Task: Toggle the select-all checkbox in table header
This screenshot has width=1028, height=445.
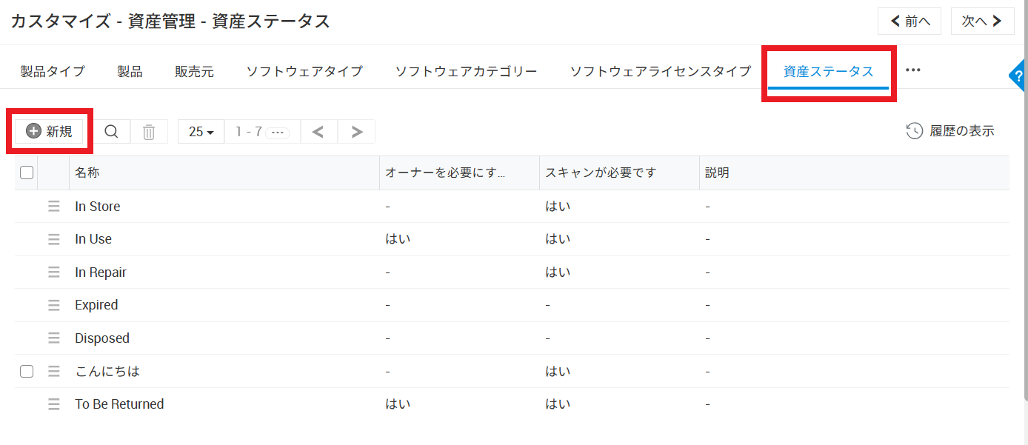Action: tap(27, 173)
